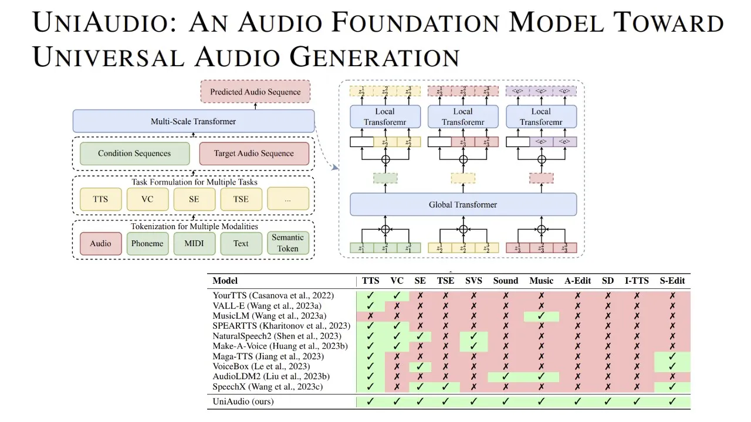Select the Semantic Token box

(x=288, y=244)
